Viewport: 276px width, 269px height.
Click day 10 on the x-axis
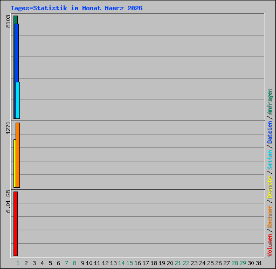coord(89,263)
